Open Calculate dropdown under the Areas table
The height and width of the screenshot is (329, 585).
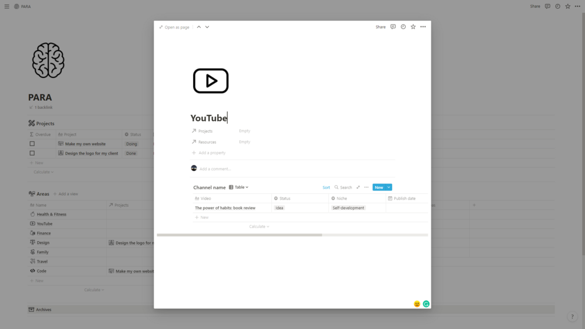[x=94, y=290]
